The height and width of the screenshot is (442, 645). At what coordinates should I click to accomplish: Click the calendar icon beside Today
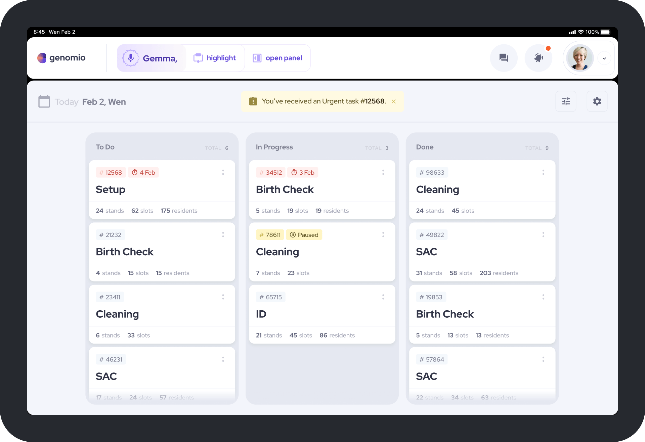click(x=44, y=101)
